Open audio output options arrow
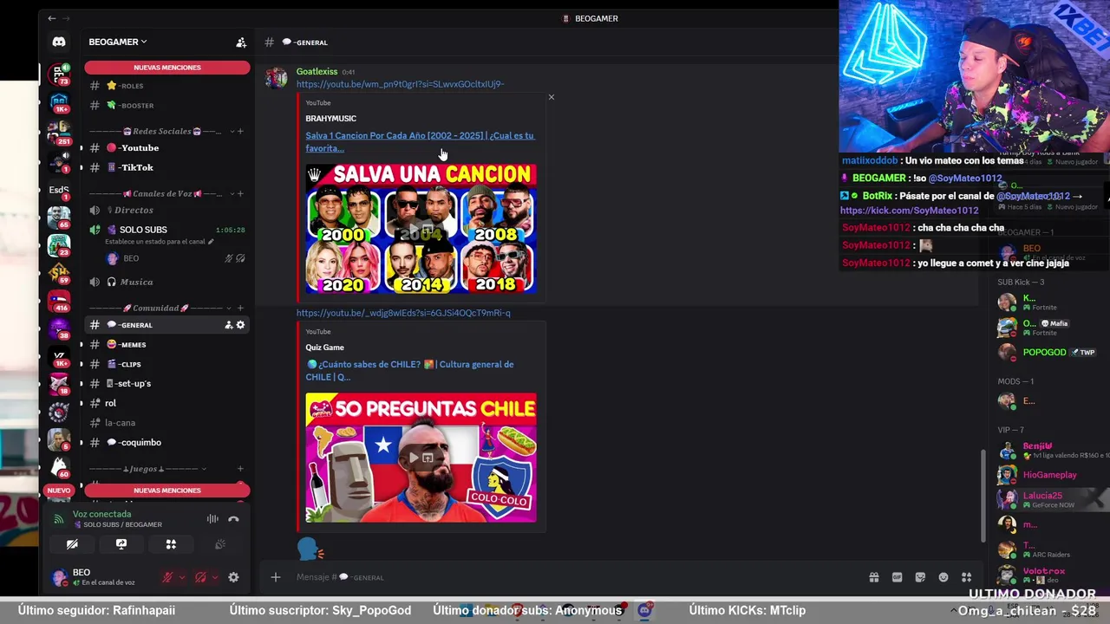Screen dimensions: 1110x624 point(214,577)
